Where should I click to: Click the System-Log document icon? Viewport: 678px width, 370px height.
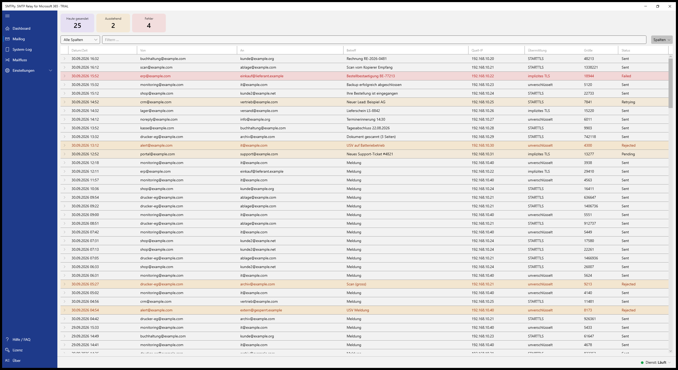pos(7,49)
